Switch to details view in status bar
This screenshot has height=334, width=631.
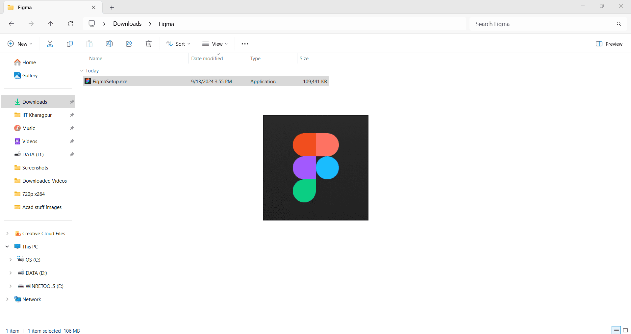[x=616, y=330]
